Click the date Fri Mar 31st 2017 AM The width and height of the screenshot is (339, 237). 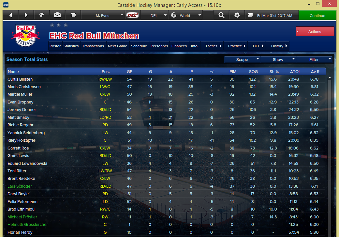point(274,16)
